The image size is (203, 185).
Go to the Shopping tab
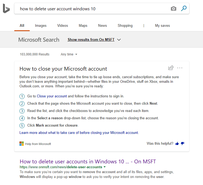[x=125, y=26]
